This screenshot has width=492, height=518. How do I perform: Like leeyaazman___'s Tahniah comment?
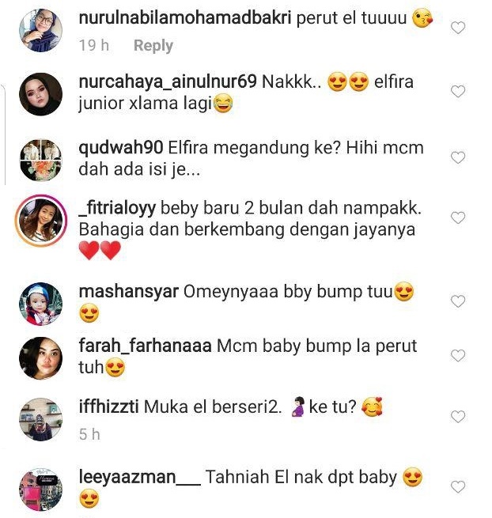(458, 487)
